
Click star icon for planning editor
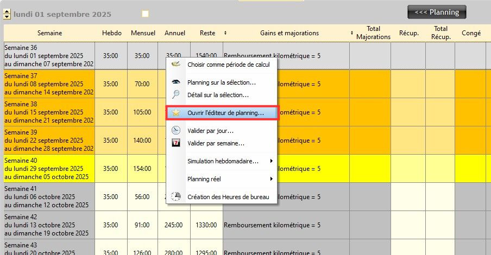(176, 113)
